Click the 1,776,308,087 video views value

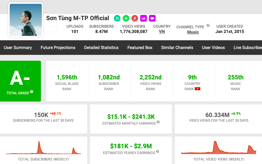pos(134,32)
